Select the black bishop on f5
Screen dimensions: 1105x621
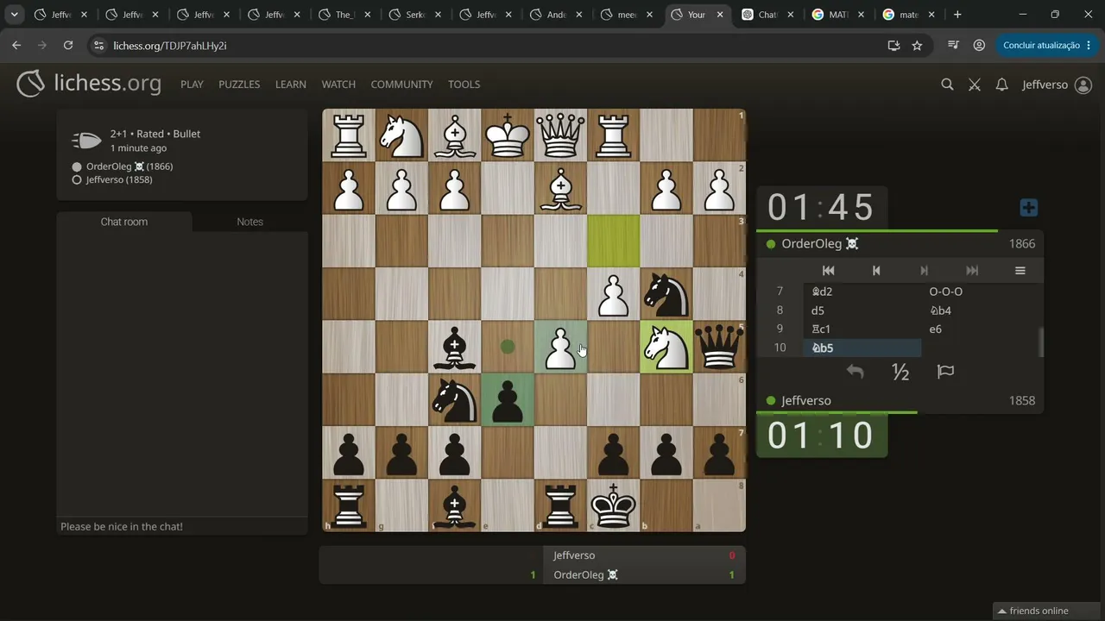(455, 347)
